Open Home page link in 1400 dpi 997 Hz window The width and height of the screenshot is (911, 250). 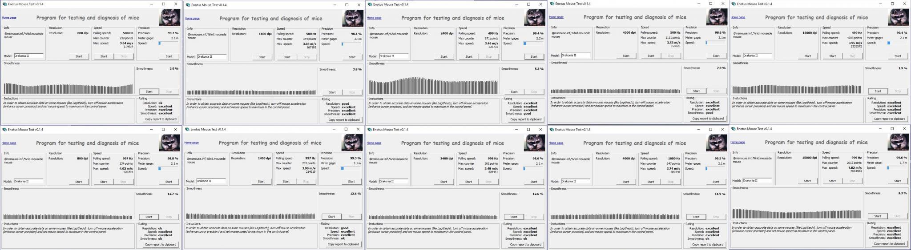pos(192,143)
